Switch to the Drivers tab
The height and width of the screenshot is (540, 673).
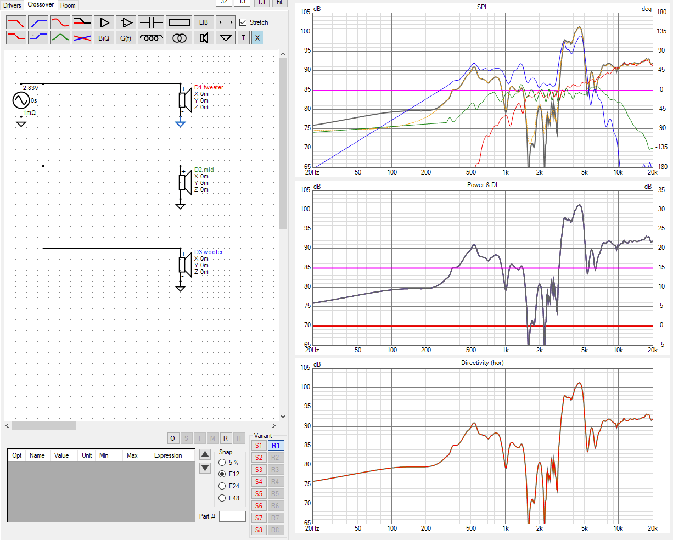[x=12, y=5]
